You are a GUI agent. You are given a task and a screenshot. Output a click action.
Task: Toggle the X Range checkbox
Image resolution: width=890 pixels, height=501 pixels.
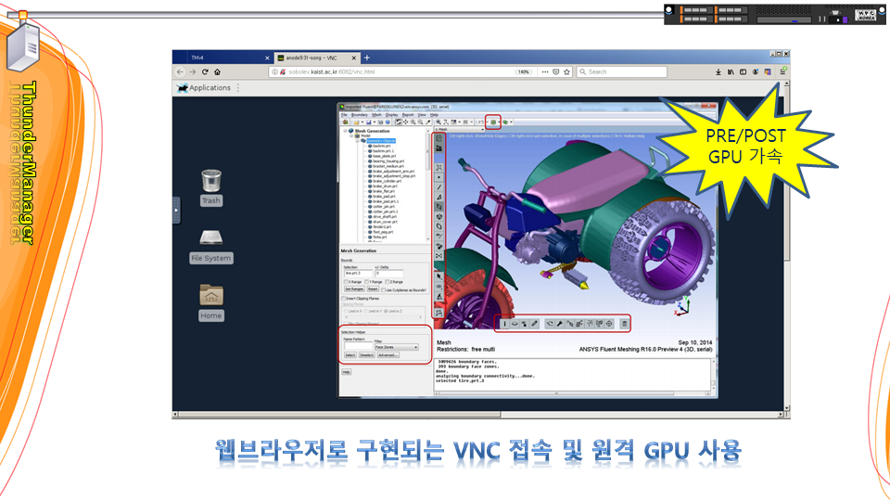pyautogui.click(x=346, y=282)
